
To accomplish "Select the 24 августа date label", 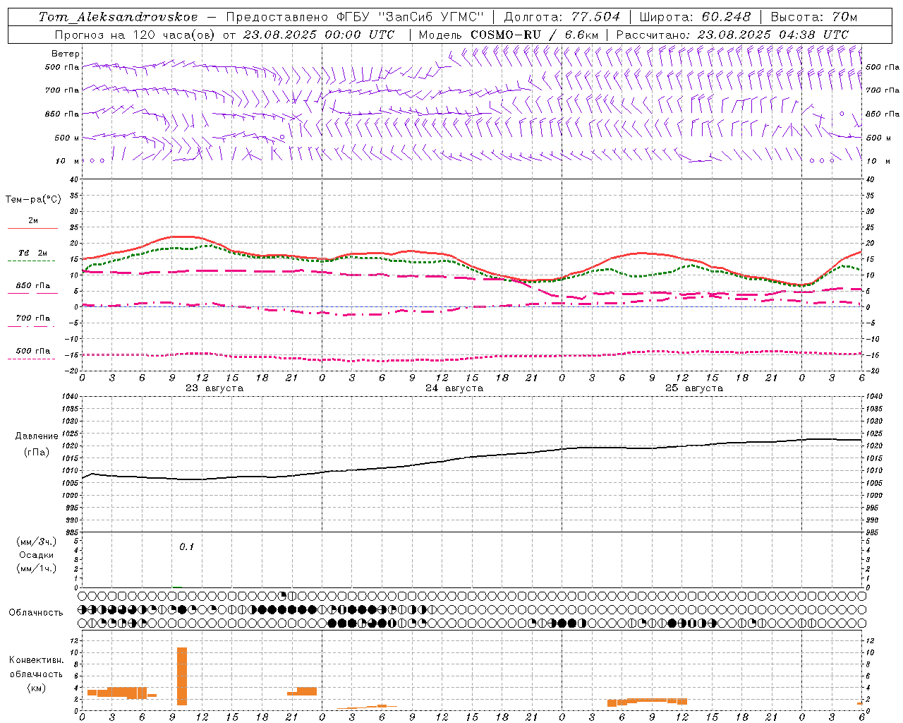I will click(454, 388).
